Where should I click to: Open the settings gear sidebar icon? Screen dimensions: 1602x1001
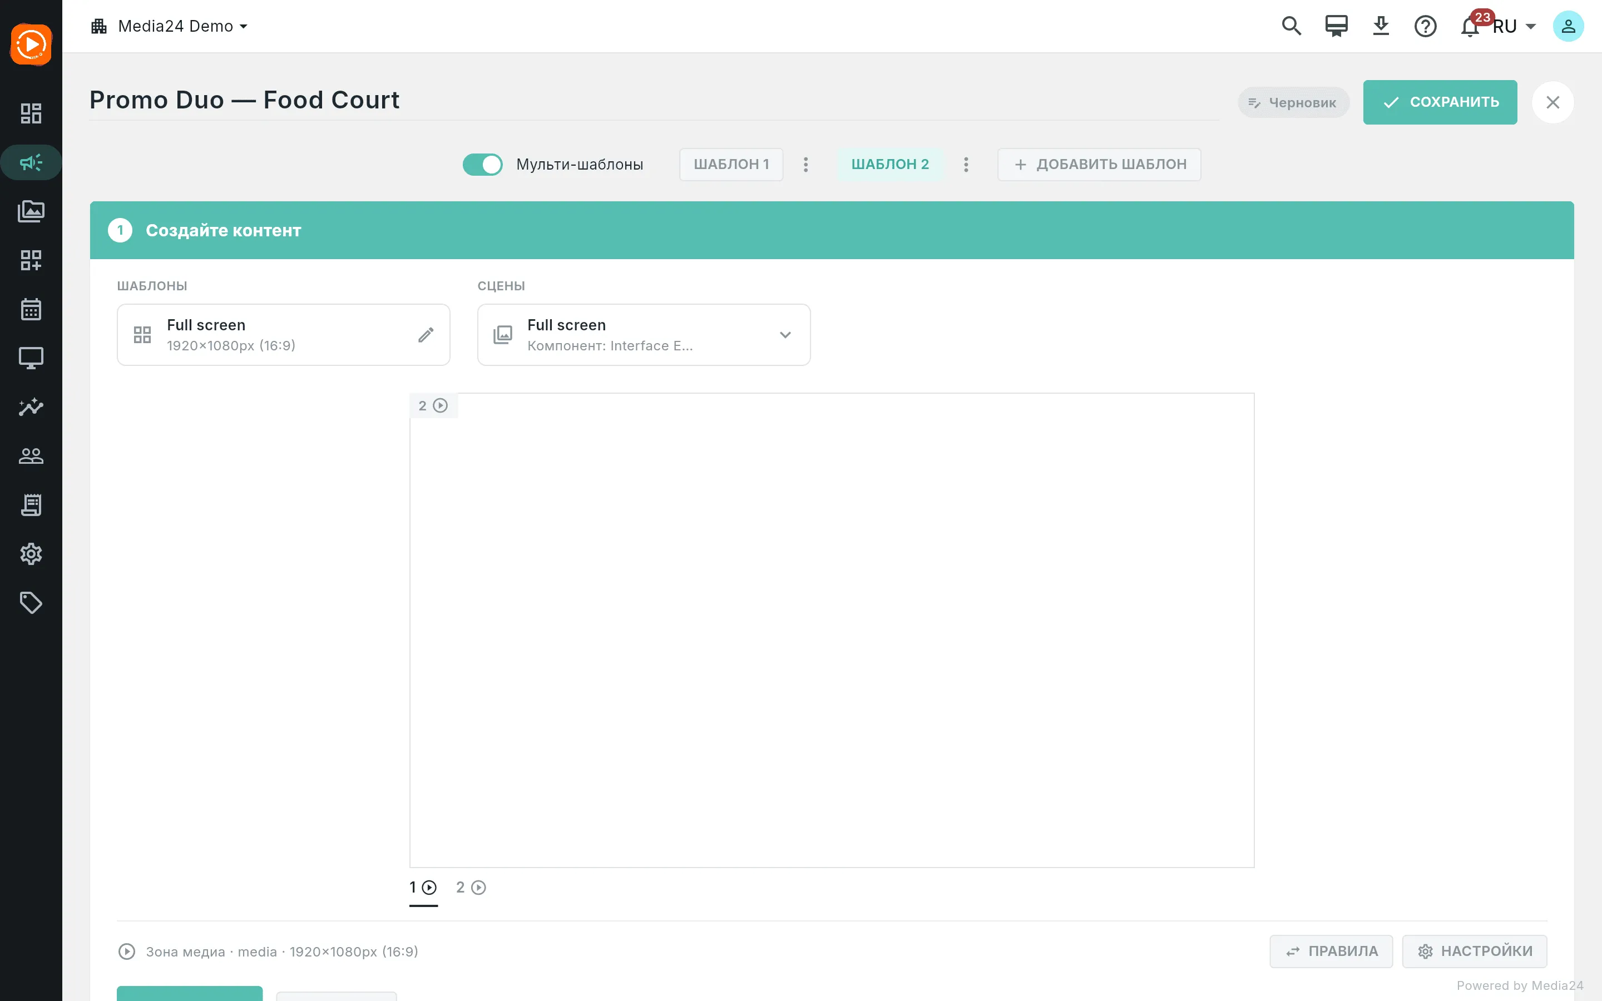[31, 554]
